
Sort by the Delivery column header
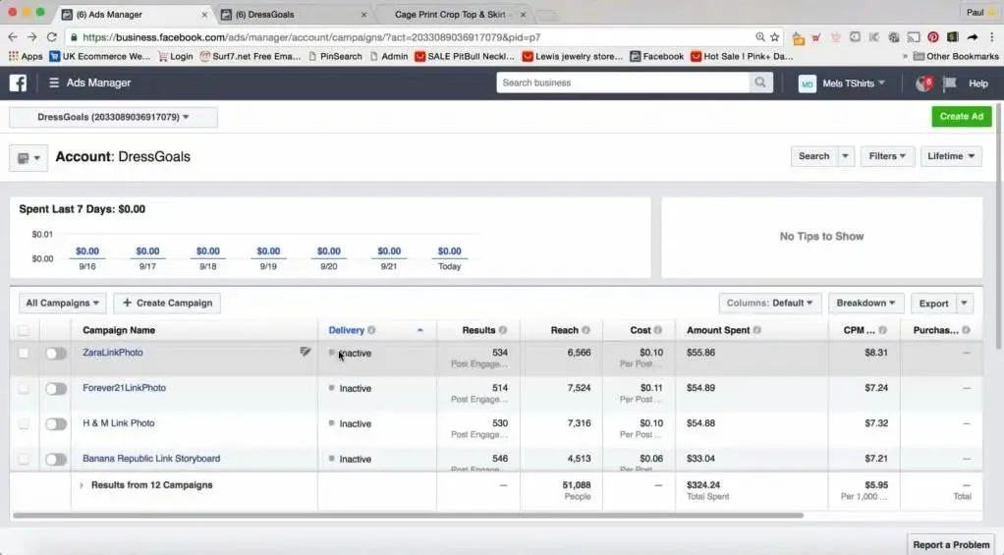point(347,330)
